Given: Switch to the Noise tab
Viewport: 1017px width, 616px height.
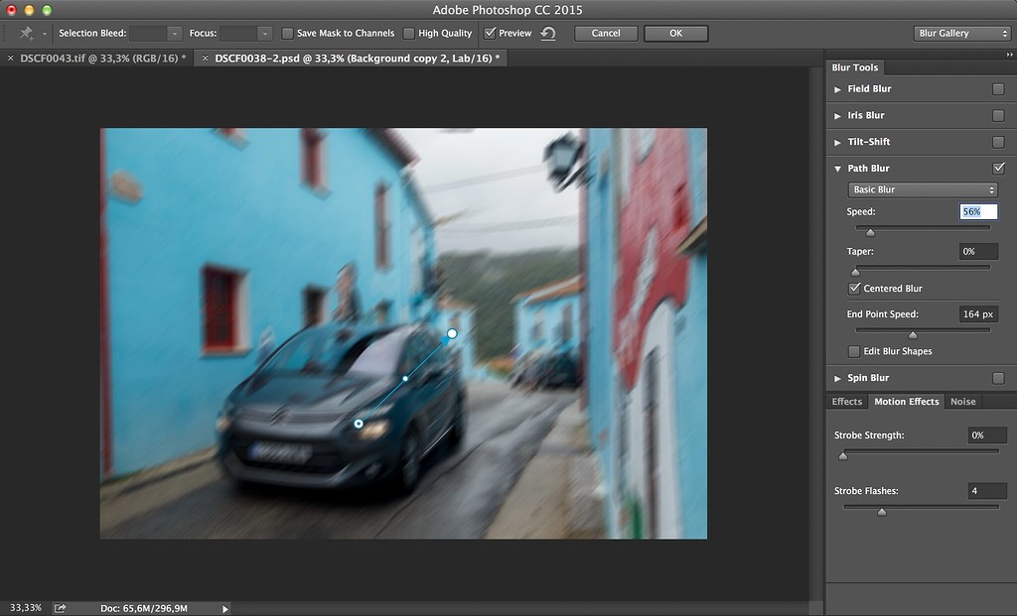Looking at the screenshot, I should tap(962, 402).
